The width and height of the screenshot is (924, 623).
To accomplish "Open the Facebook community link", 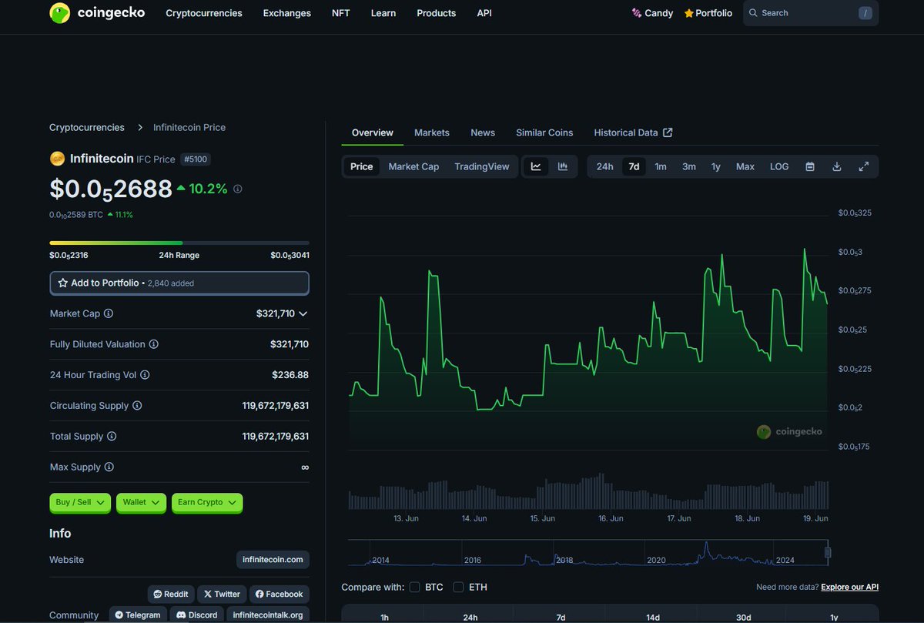I will [x=279, y=594].
